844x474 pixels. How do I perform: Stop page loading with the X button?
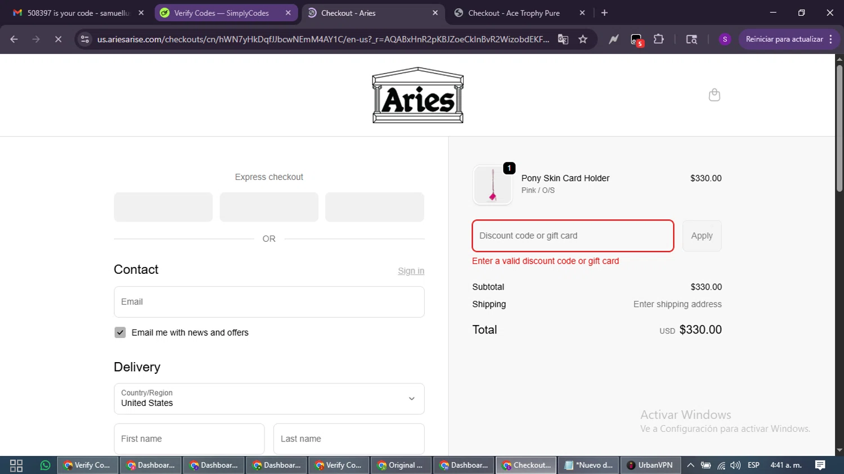click(58, 39)
